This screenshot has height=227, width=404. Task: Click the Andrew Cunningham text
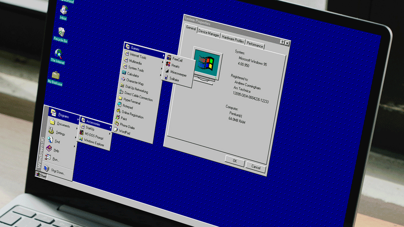tap(247, 85)
